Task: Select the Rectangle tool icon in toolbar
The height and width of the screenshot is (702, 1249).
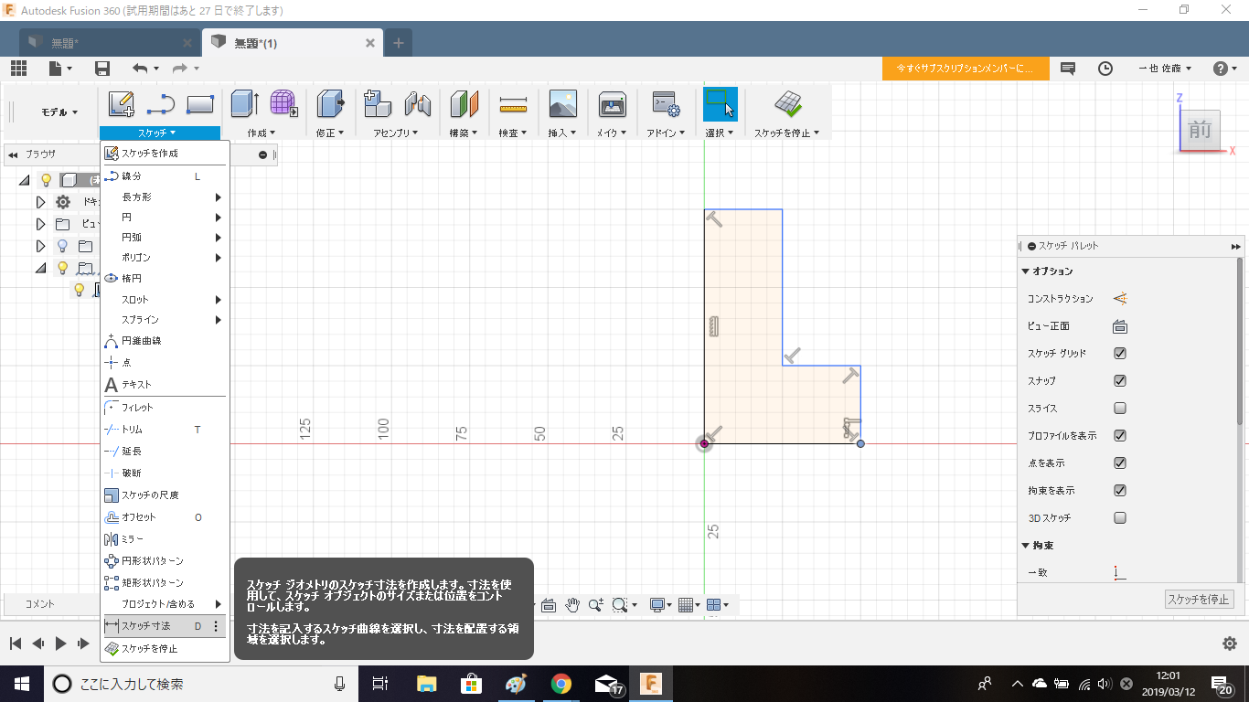Action: [x=200, y=104]
